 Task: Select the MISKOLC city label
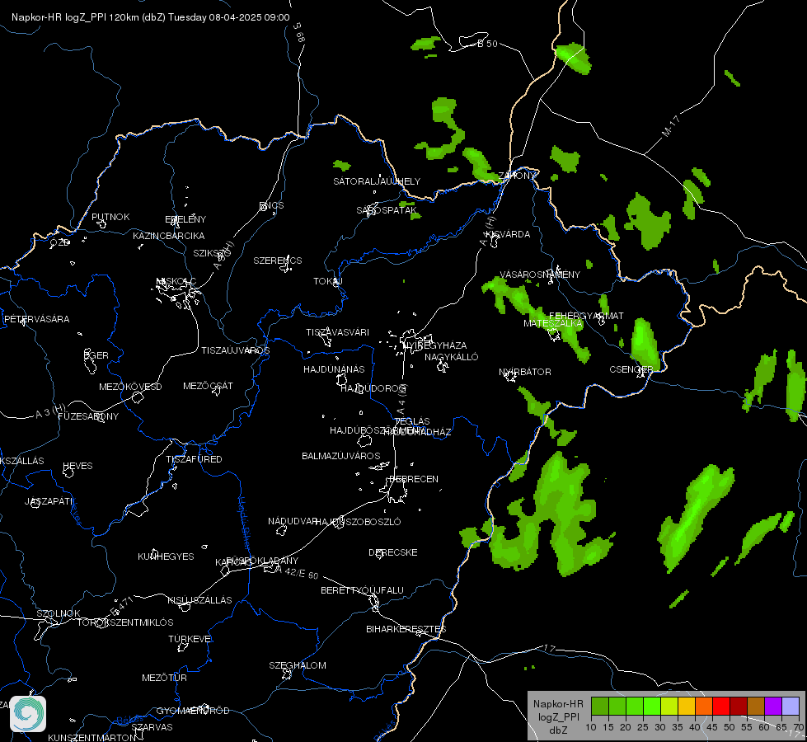click(176, 281)
